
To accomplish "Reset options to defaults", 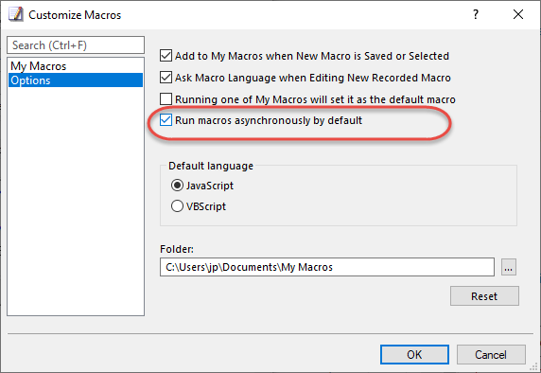I will [x=484, y=296].
